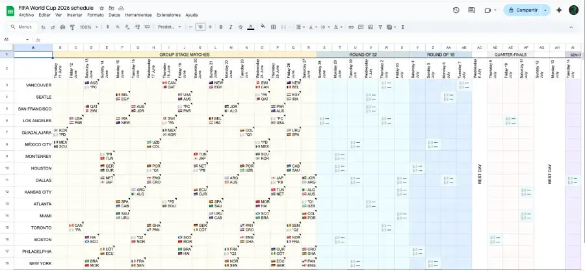This screenshot has height=271, width=585.
Task: Select column A header
Action: pyautogui.click(x=33, y=47)
